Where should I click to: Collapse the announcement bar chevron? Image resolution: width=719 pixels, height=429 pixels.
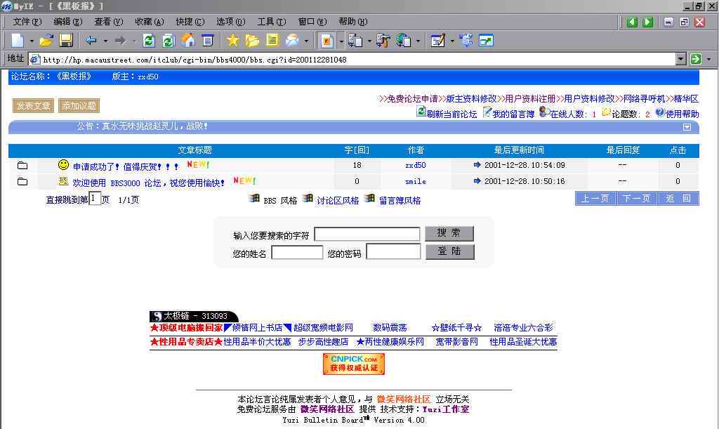point(687,126)
